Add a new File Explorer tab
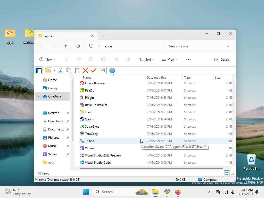Viewport: 264px width, 198px height. (104, 36)
